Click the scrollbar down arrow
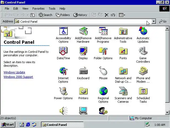 tap(167, 113)
